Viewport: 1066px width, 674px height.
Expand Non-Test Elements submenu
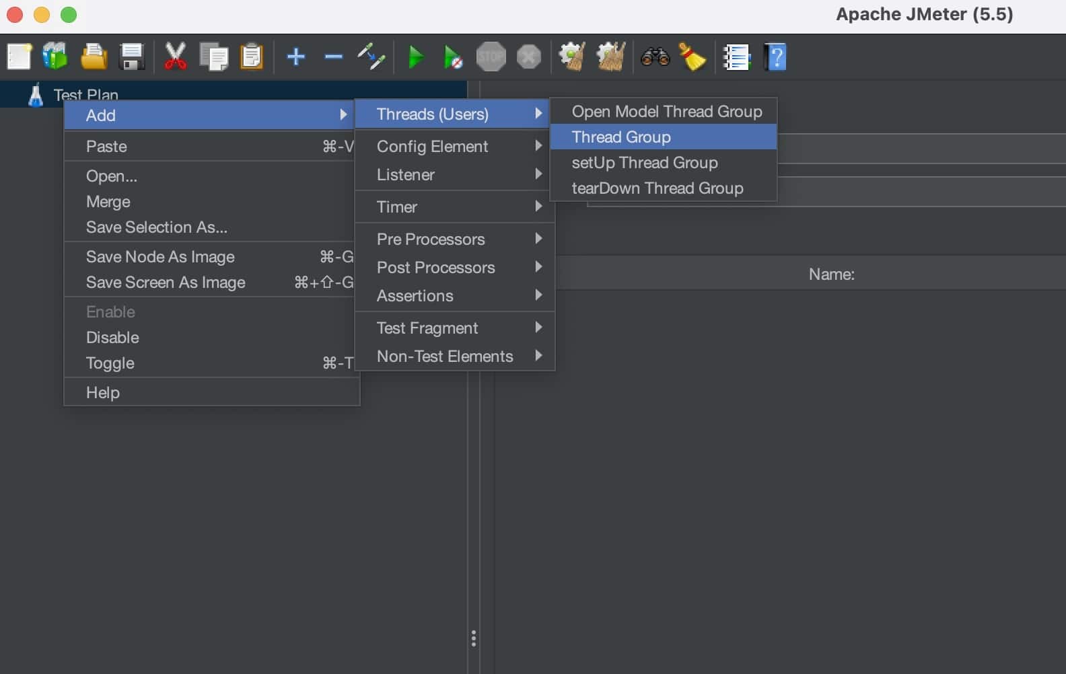tap(454, 356)
